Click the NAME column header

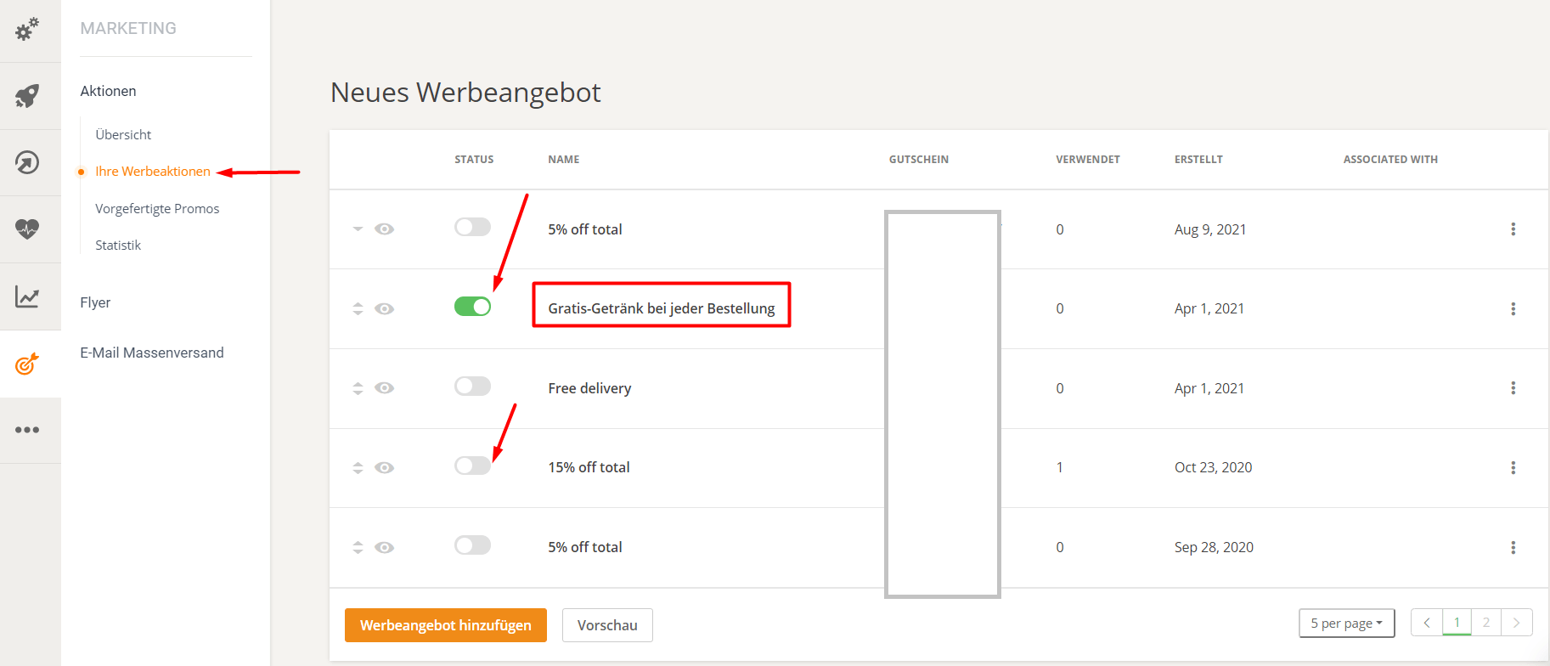pos(564,160)
